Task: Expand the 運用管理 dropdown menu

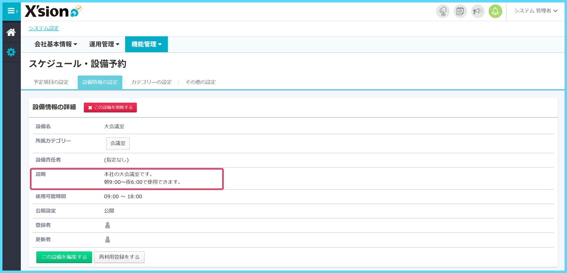Action: (104, 45)
